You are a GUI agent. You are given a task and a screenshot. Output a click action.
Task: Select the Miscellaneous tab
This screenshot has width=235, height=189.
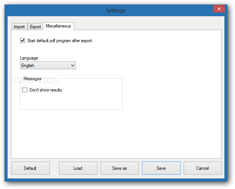point(58,26)
